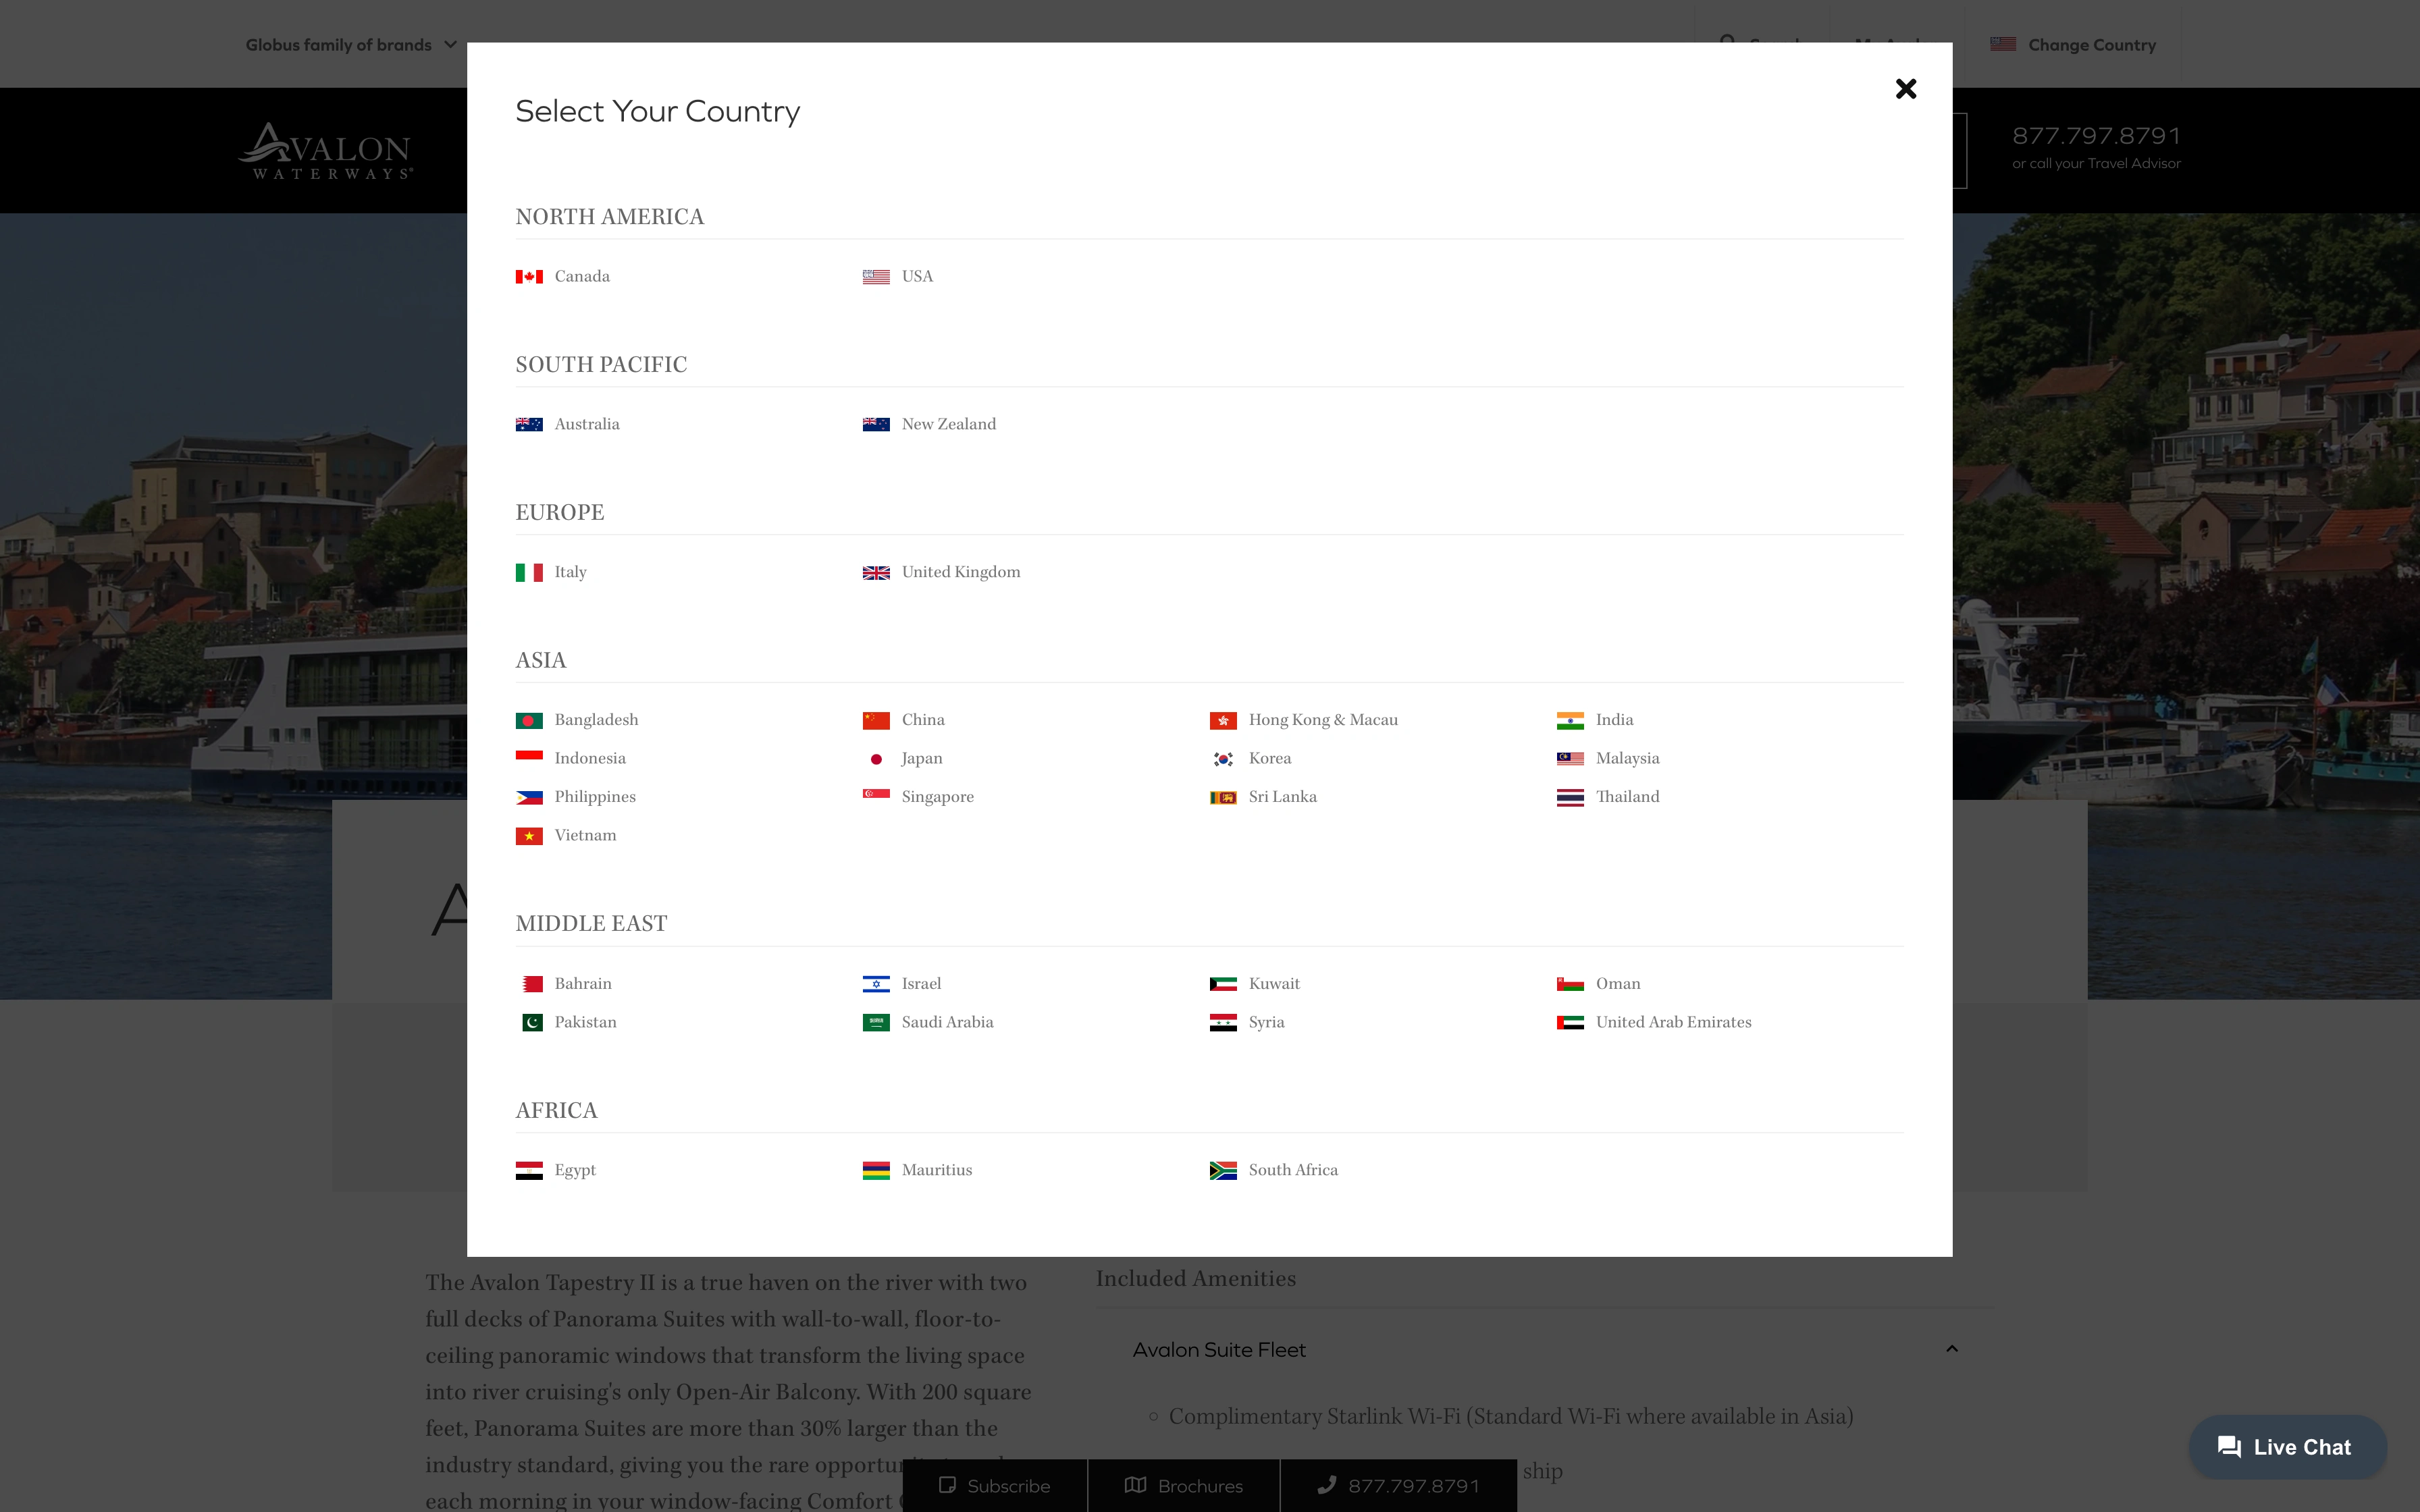This screenshot has height=1512, width=2420.
Task: Click the Korea flag icon
Action: [1223, 759]
